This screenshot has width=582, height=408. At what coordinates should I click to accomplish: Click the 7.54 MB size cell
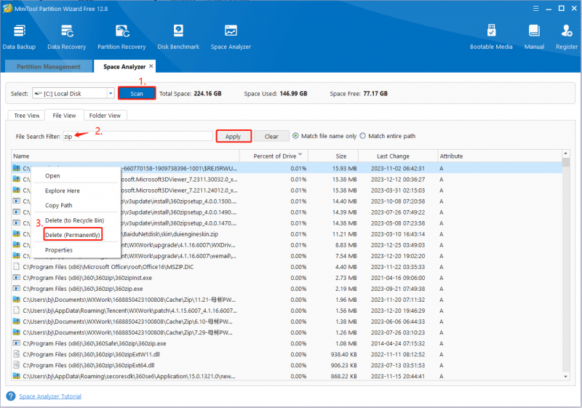[346, 256]
